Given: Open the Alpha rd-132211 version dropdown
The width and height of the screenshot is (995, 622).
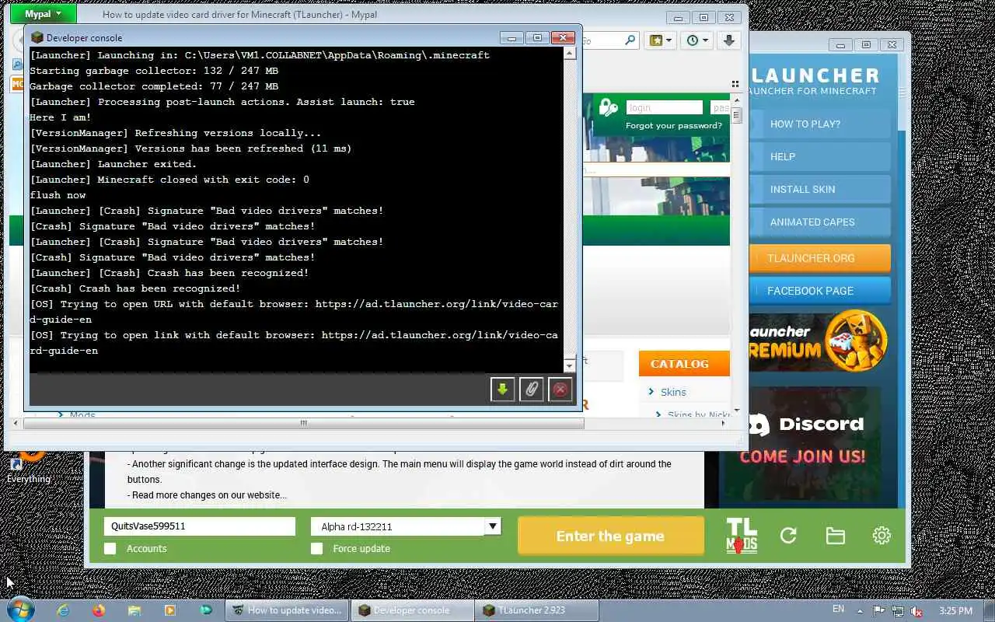Looking at the screenshot, I should point(492,526).
